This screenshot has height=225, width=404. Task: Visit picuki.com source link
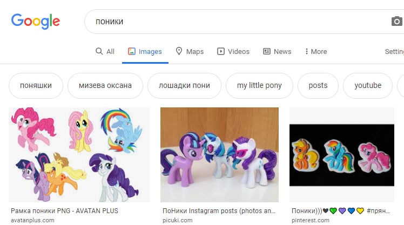178,220
